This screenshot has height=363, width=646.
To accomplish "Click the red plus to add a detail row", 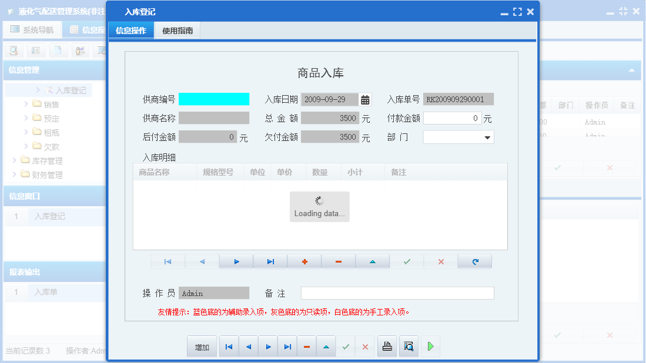I will 304,261.
